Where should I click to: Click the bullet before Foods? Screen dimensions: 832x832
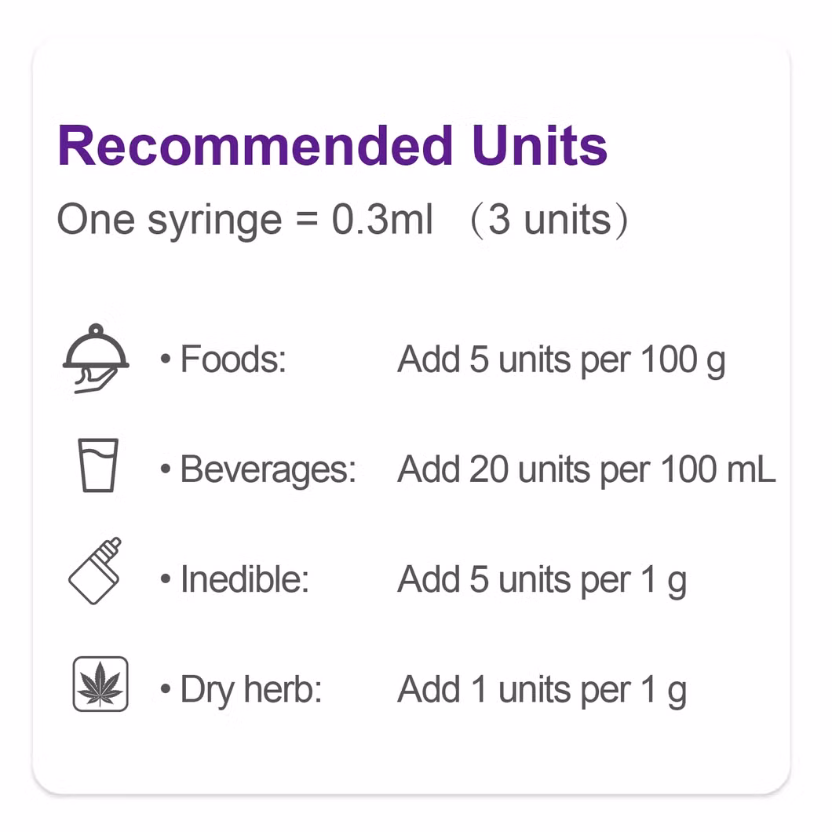pyautogui.click(x=166, y=359)
